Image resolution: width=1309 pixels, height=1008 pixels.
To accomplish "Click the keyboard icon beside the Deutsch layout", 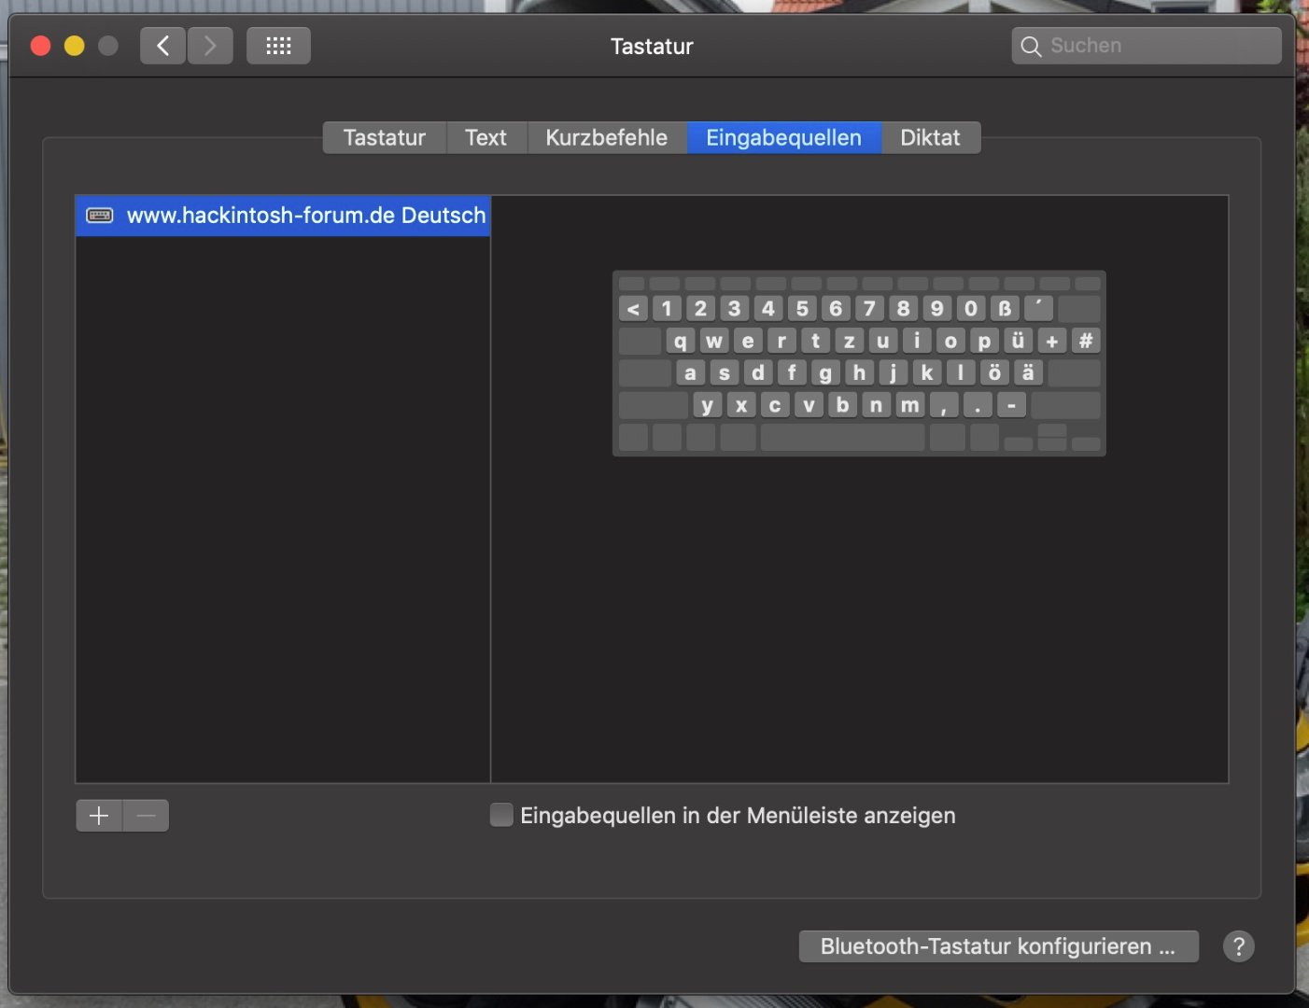I will [x=100, y=216].
